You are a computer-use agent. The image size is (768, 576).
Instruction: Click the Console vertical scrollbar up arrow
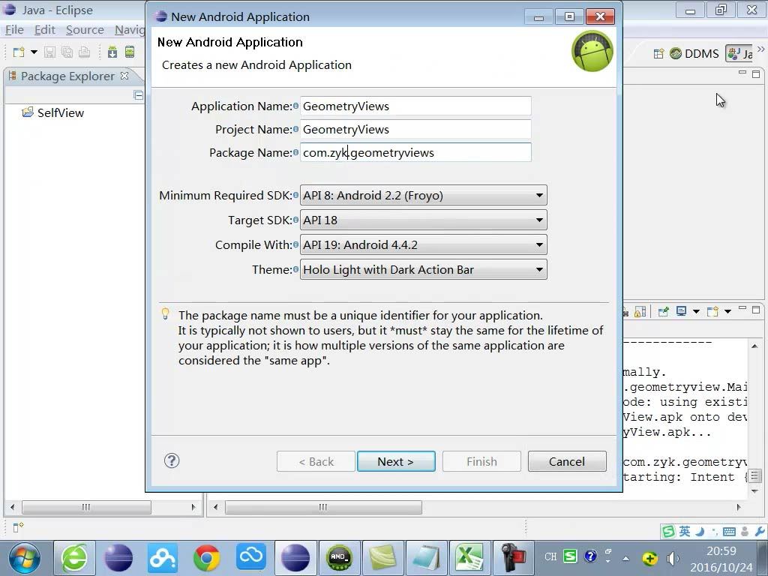(754, 346)
